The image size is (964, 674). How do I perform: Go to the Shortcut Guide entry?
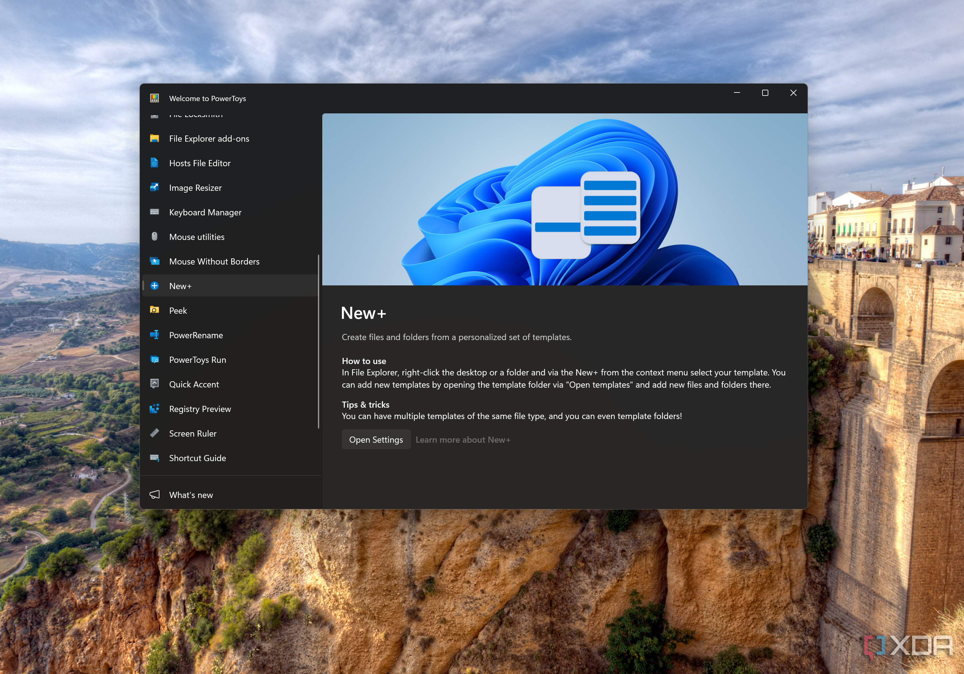197,458
